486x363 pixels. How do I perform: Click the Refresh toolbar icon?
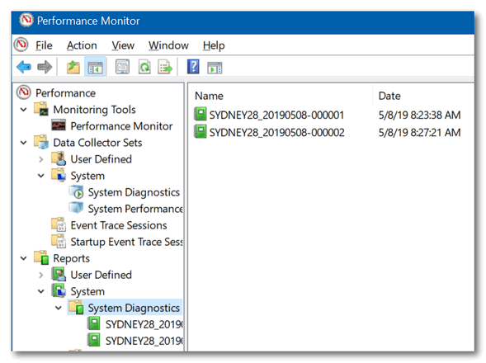point(144,67)
